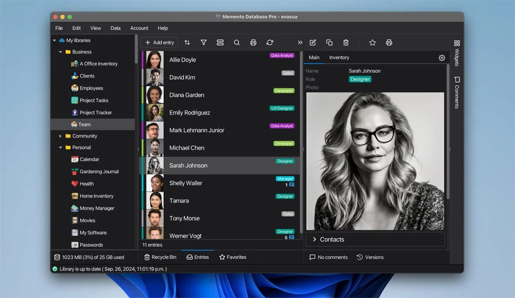Select the Main tab
The image size is (515, 298).
(314, 57)
